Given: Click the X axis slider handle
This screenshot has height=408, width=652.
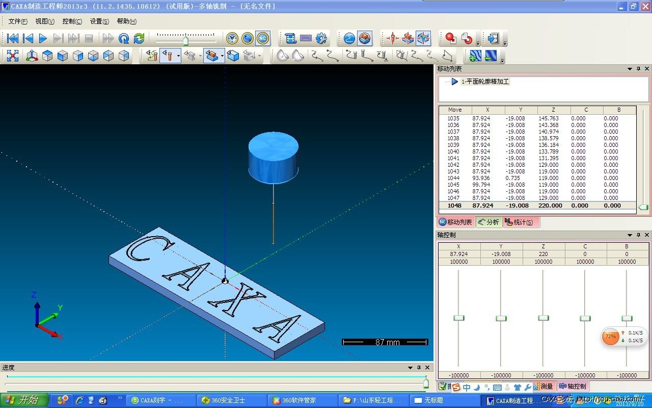Looking at the screenshot, I should tap(459, 318).
